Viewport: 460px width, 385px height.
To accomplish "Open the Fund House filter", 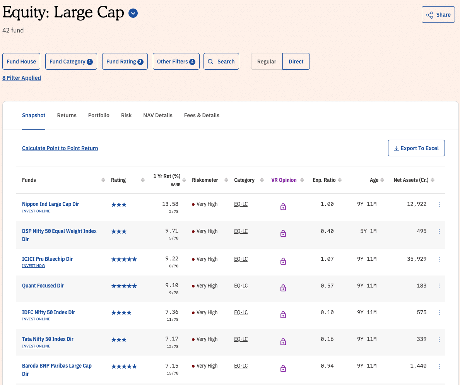I will point(21,62).
